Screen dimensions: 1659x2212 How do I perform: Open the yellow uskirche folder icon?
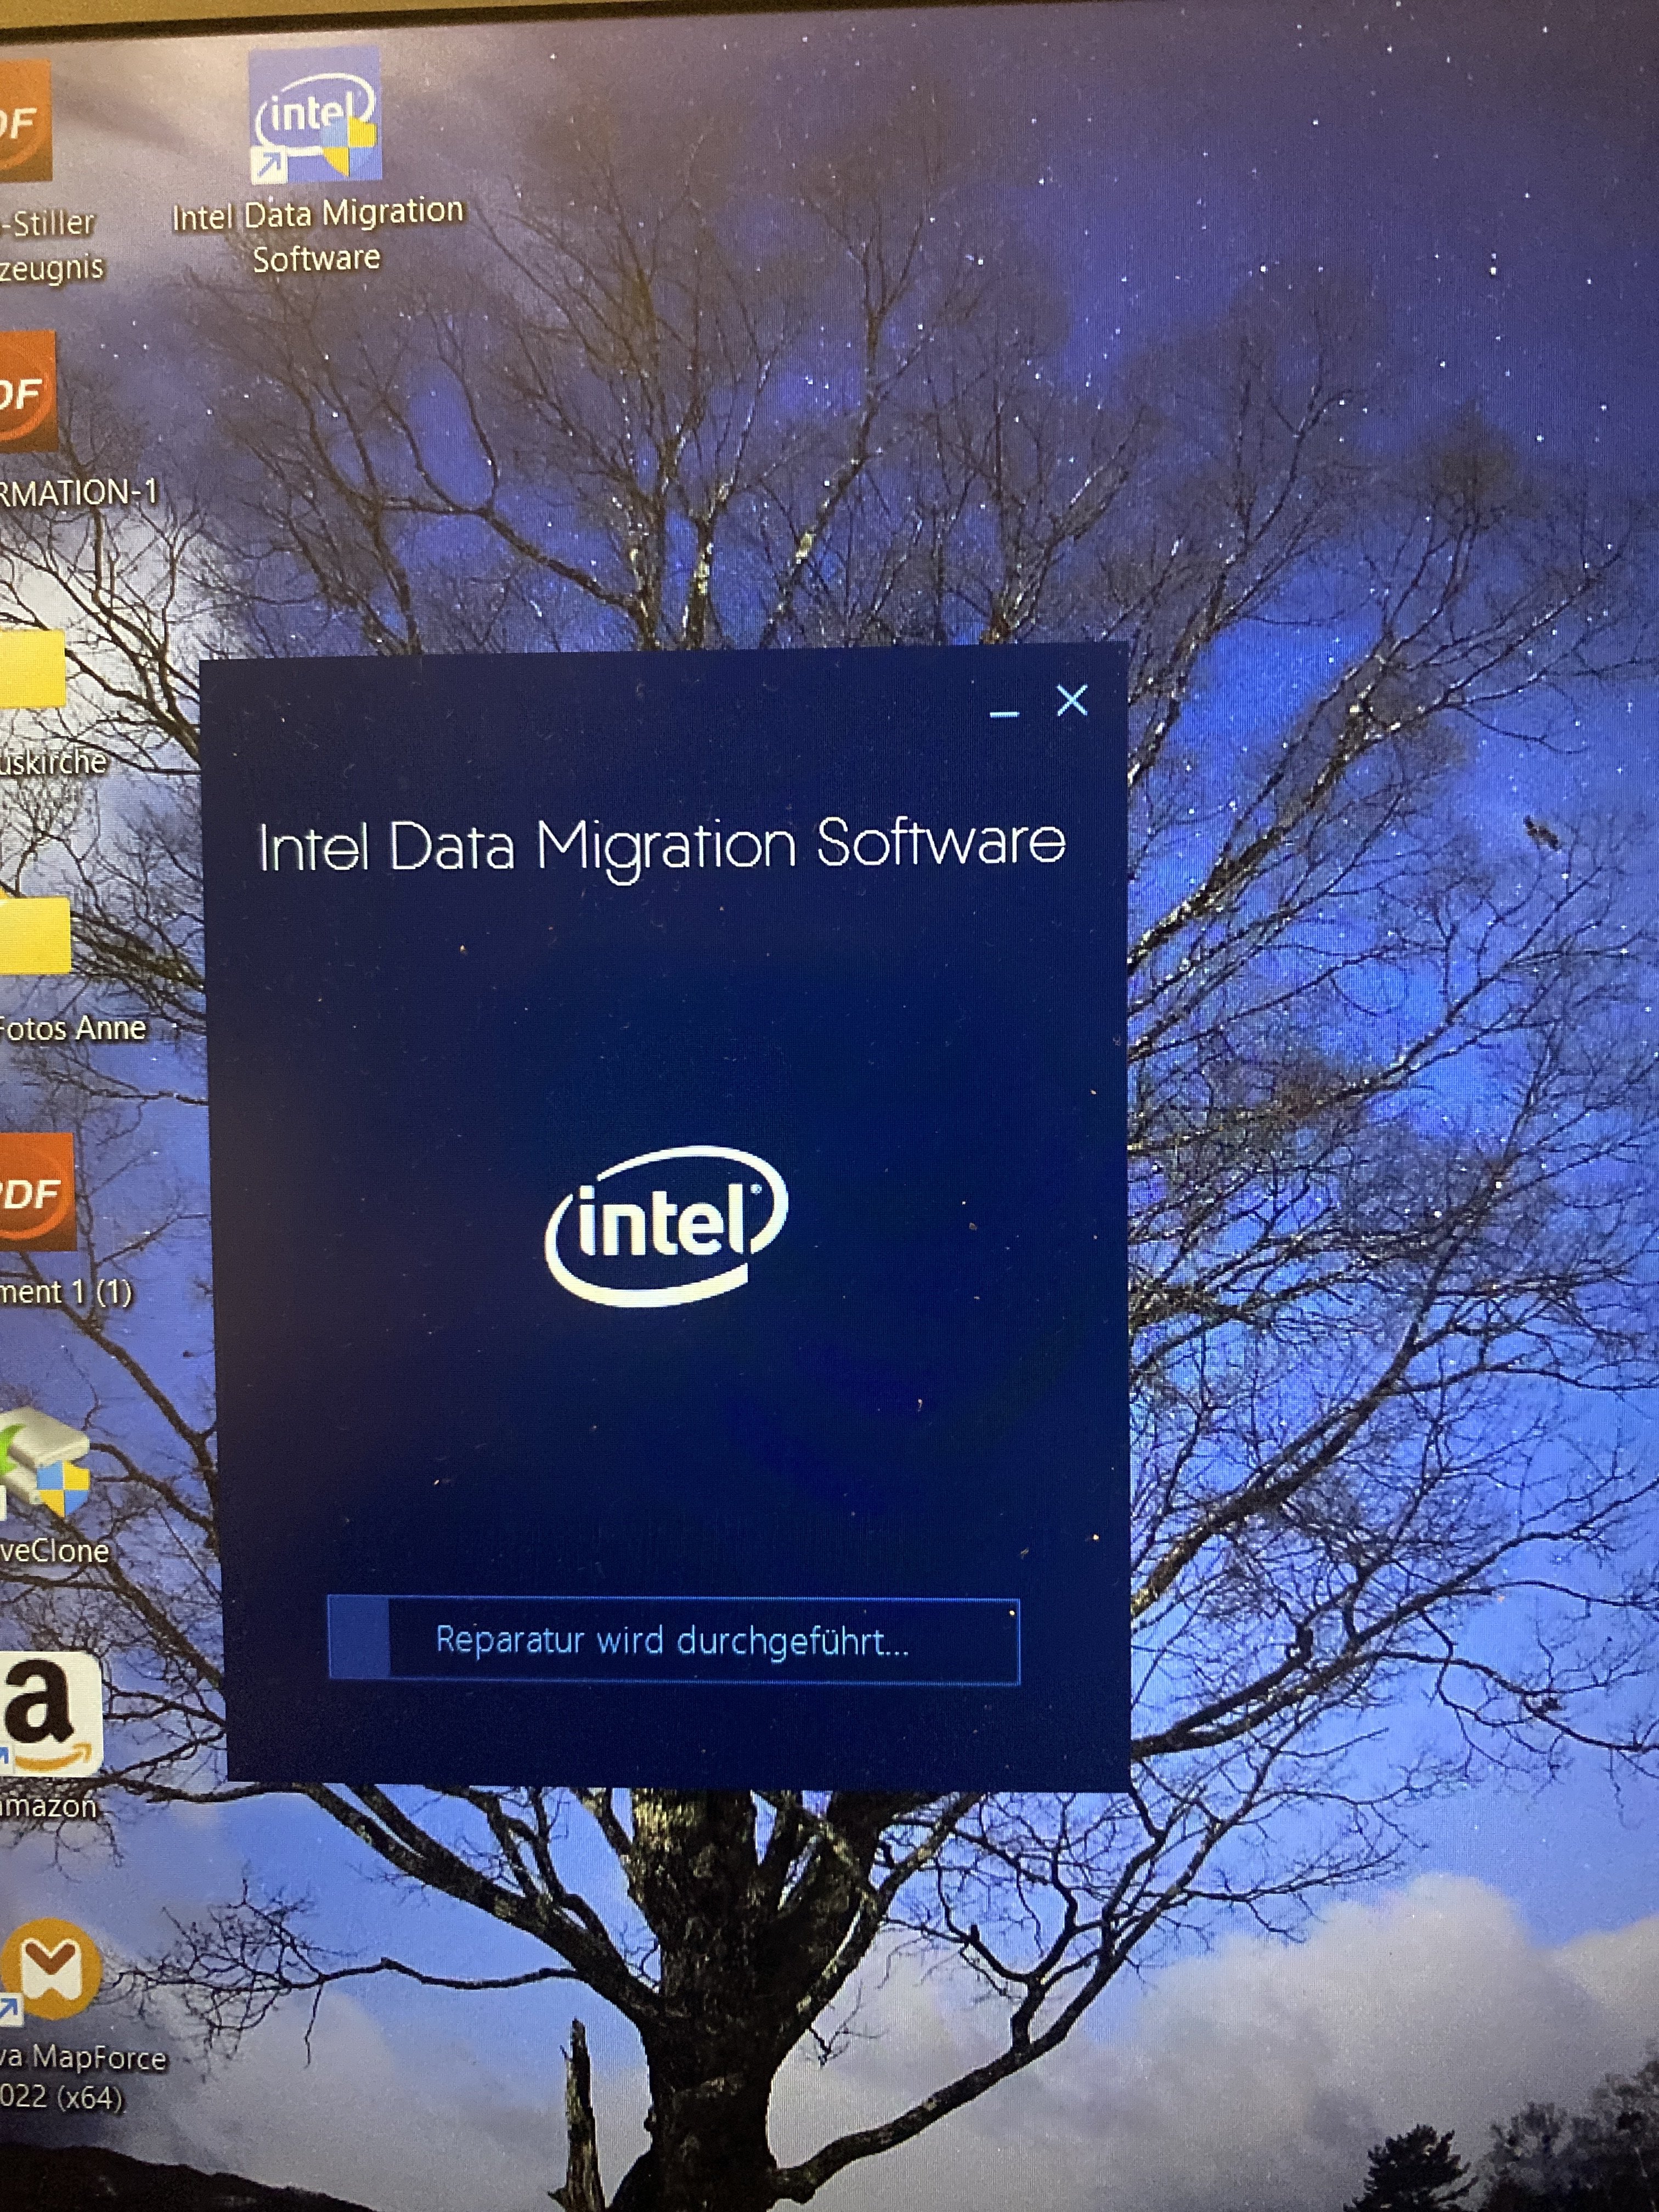pos(32,668)
